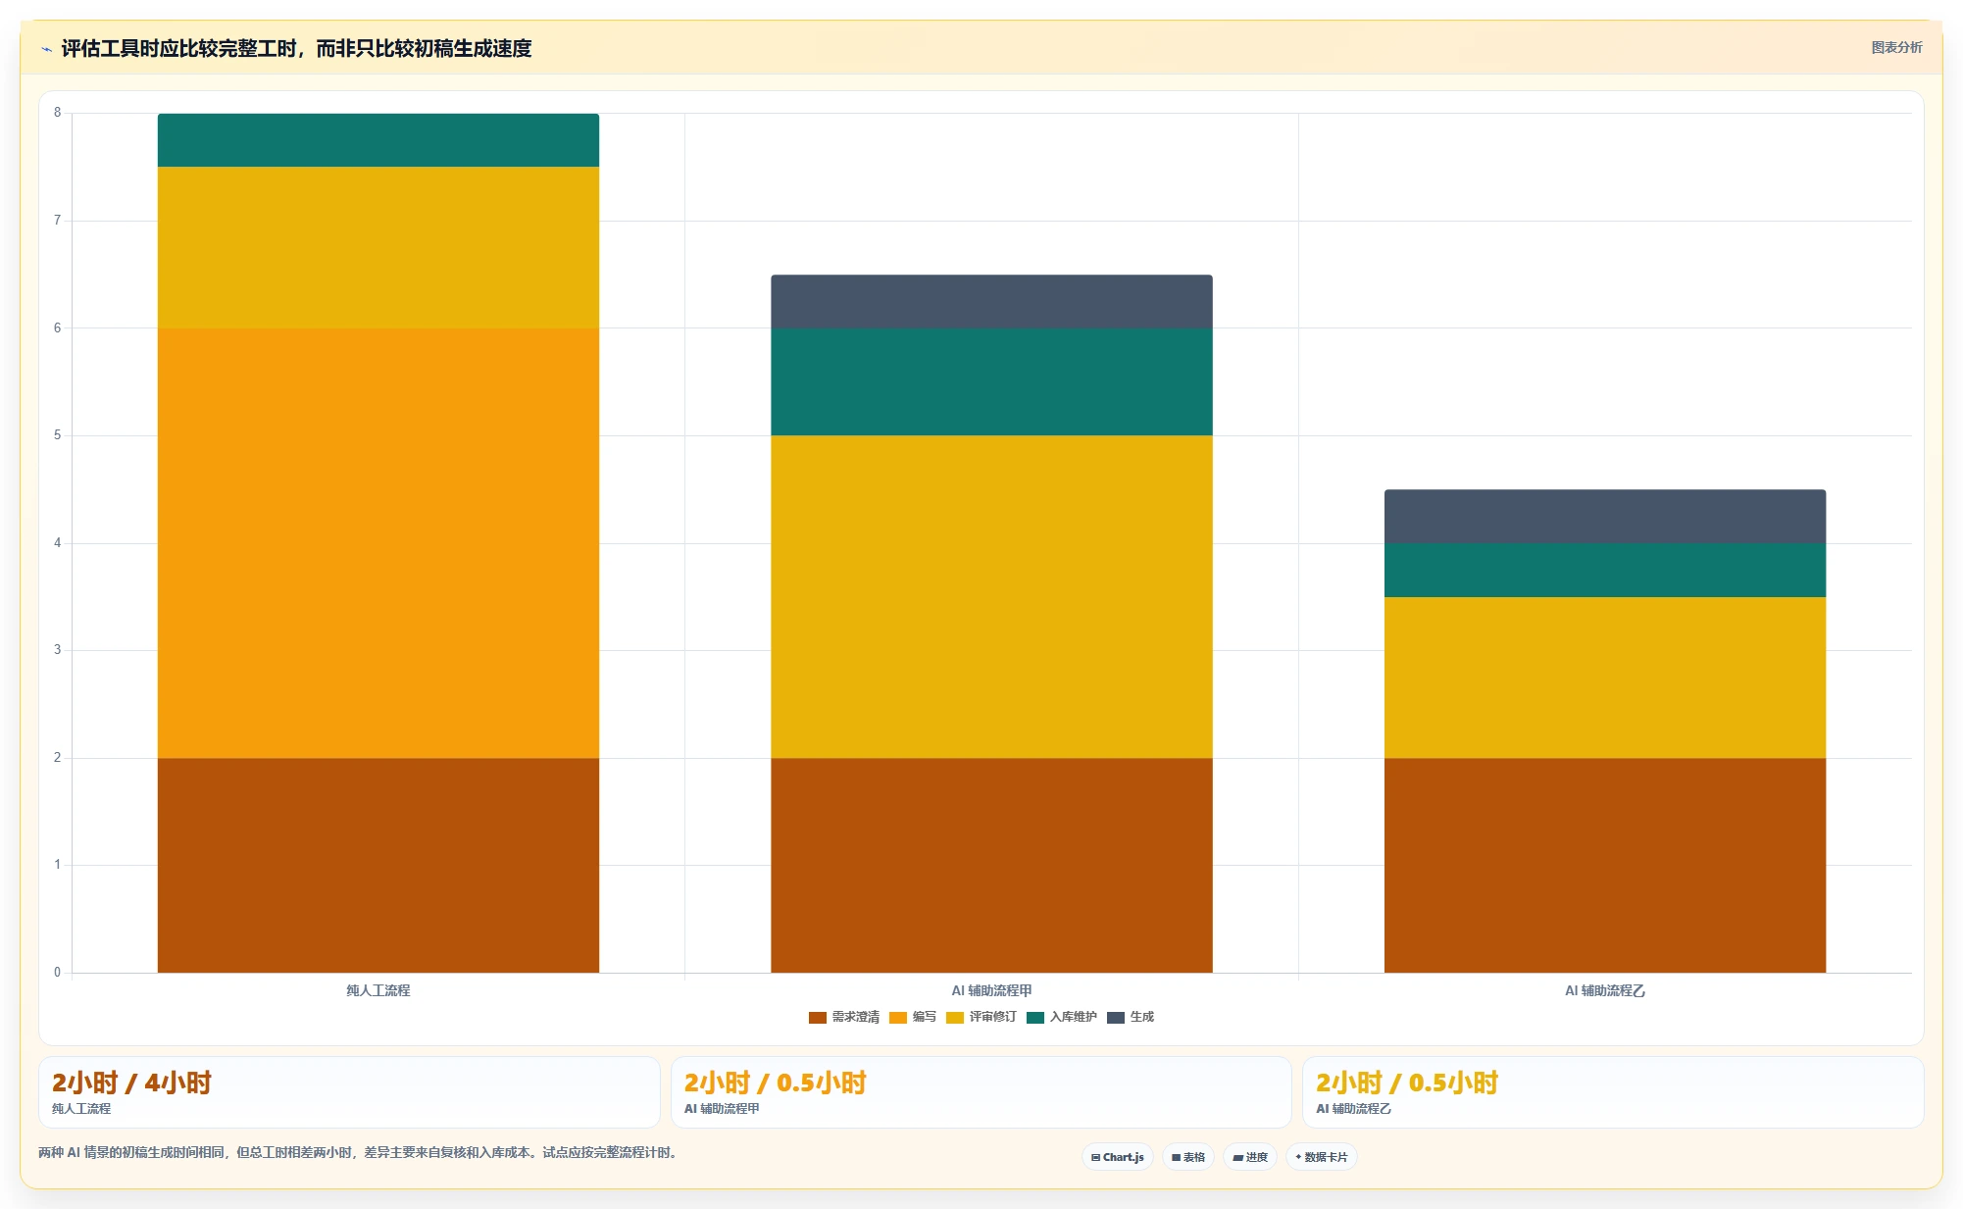Toggle the 需求澄清 legend series
The width and height of the screenshot is (1963, 1209).
pyautogui.click(x=844, y=1017)
